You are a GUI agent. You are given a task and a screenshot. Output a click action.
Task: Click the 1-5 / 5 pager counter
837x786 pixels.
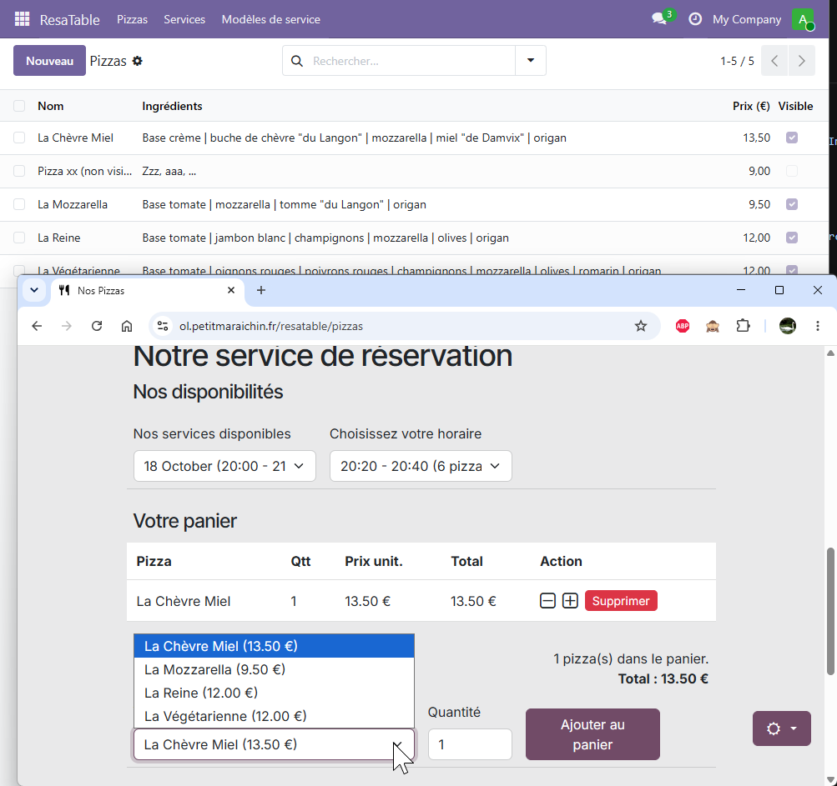[737, 61]
